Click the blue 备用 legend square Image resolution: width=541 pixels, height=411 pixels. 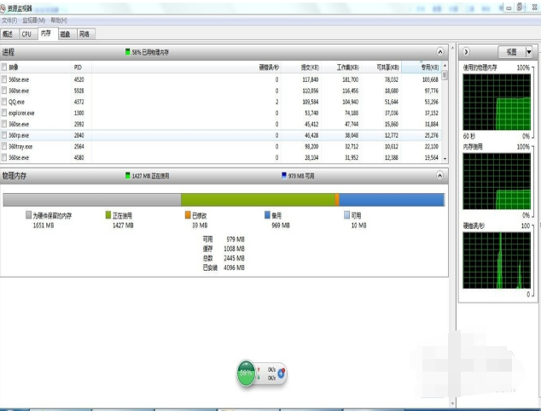click(x=268, y=215)
